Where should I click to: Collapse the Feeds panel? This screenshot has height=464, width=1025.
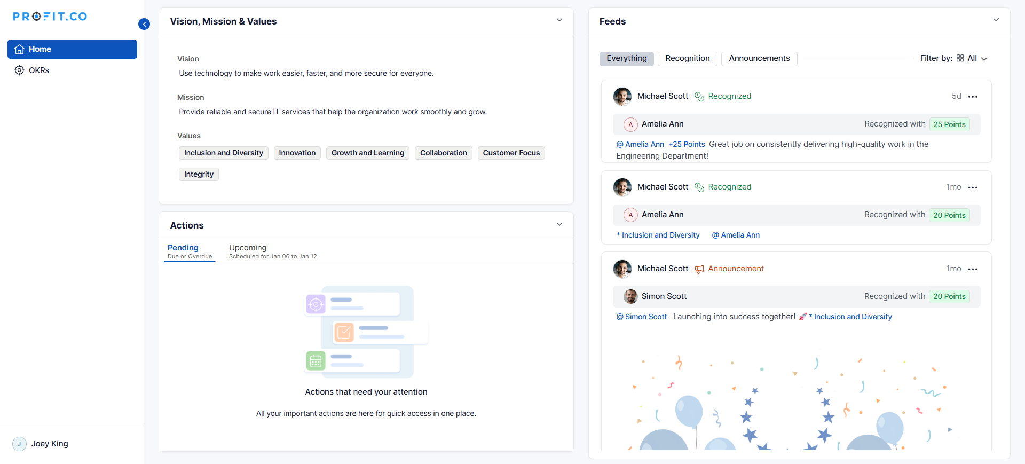(996, 20)
